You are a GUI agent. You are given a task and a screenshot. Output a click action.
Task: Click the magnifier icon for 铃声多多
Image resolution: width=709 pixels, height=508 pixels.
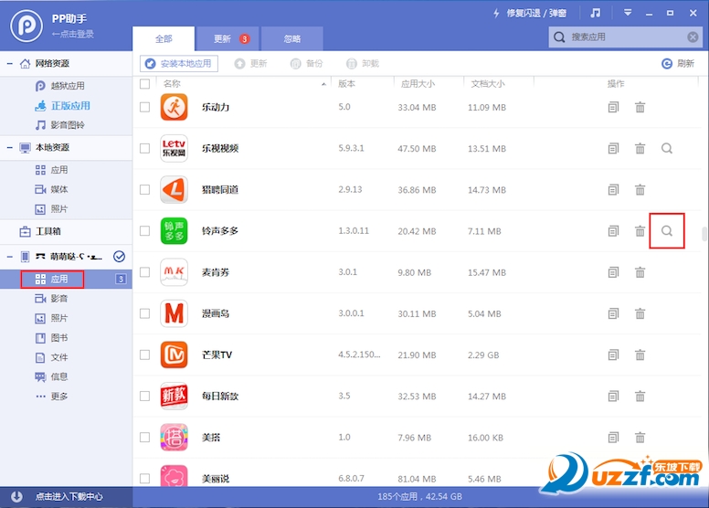[x=666, y=231]
